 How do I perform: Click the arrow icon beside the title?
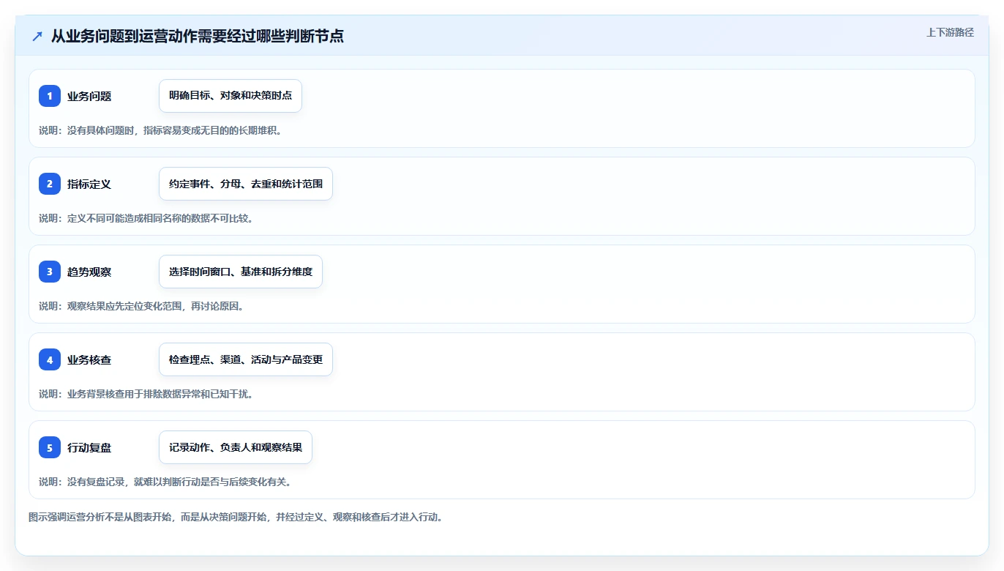coord(37,36)
